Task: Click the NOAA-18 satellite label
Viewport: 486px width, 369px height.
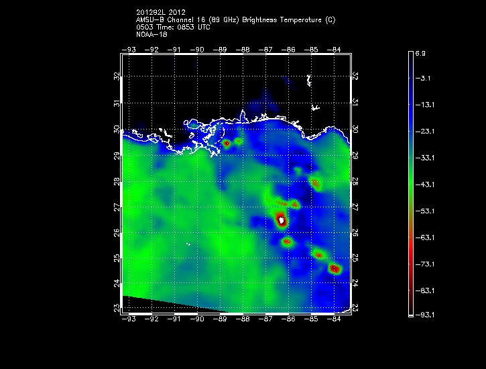Action: point(151,34)
